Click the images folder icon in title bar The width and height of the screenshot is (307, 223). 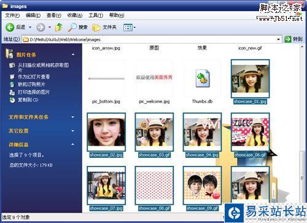coord(5,6)
